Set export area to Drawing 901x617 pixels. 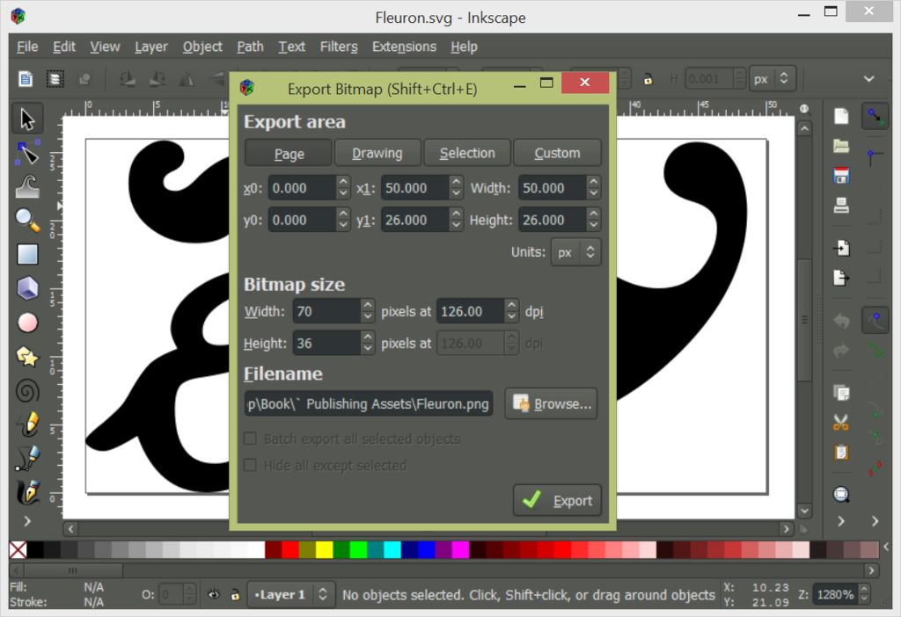377,153
